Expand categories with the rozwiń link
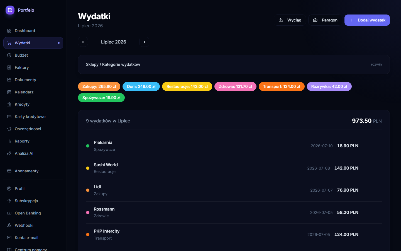 point(376,64)
